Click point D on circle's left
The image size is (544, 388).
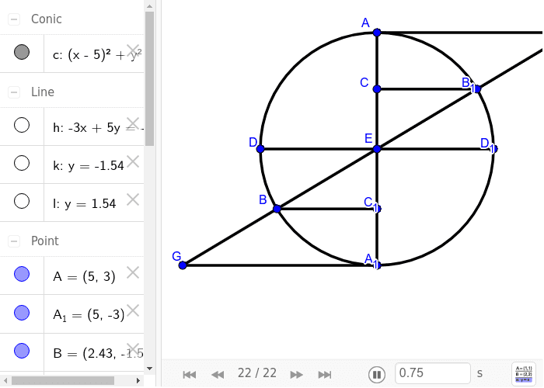tap(260, 149)
